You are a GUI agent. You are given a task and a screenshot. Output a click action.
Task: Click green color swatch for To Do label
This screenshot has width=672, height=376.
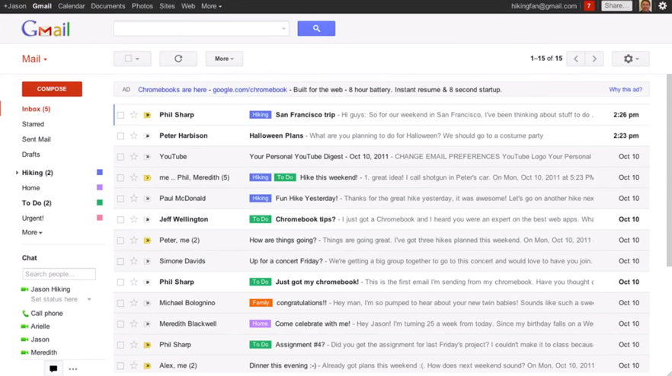click(99, 202)
